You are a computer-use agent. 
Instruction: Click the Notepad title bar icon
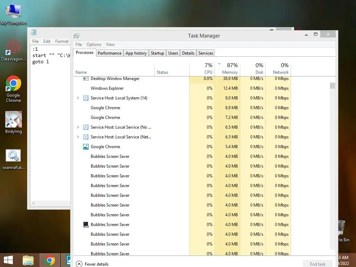tap(34, 32)
